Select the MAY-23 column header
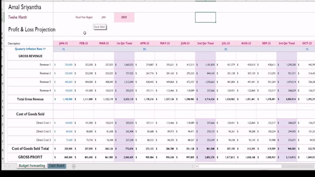The height and width of the screenshot is (177, 315). 165,43
